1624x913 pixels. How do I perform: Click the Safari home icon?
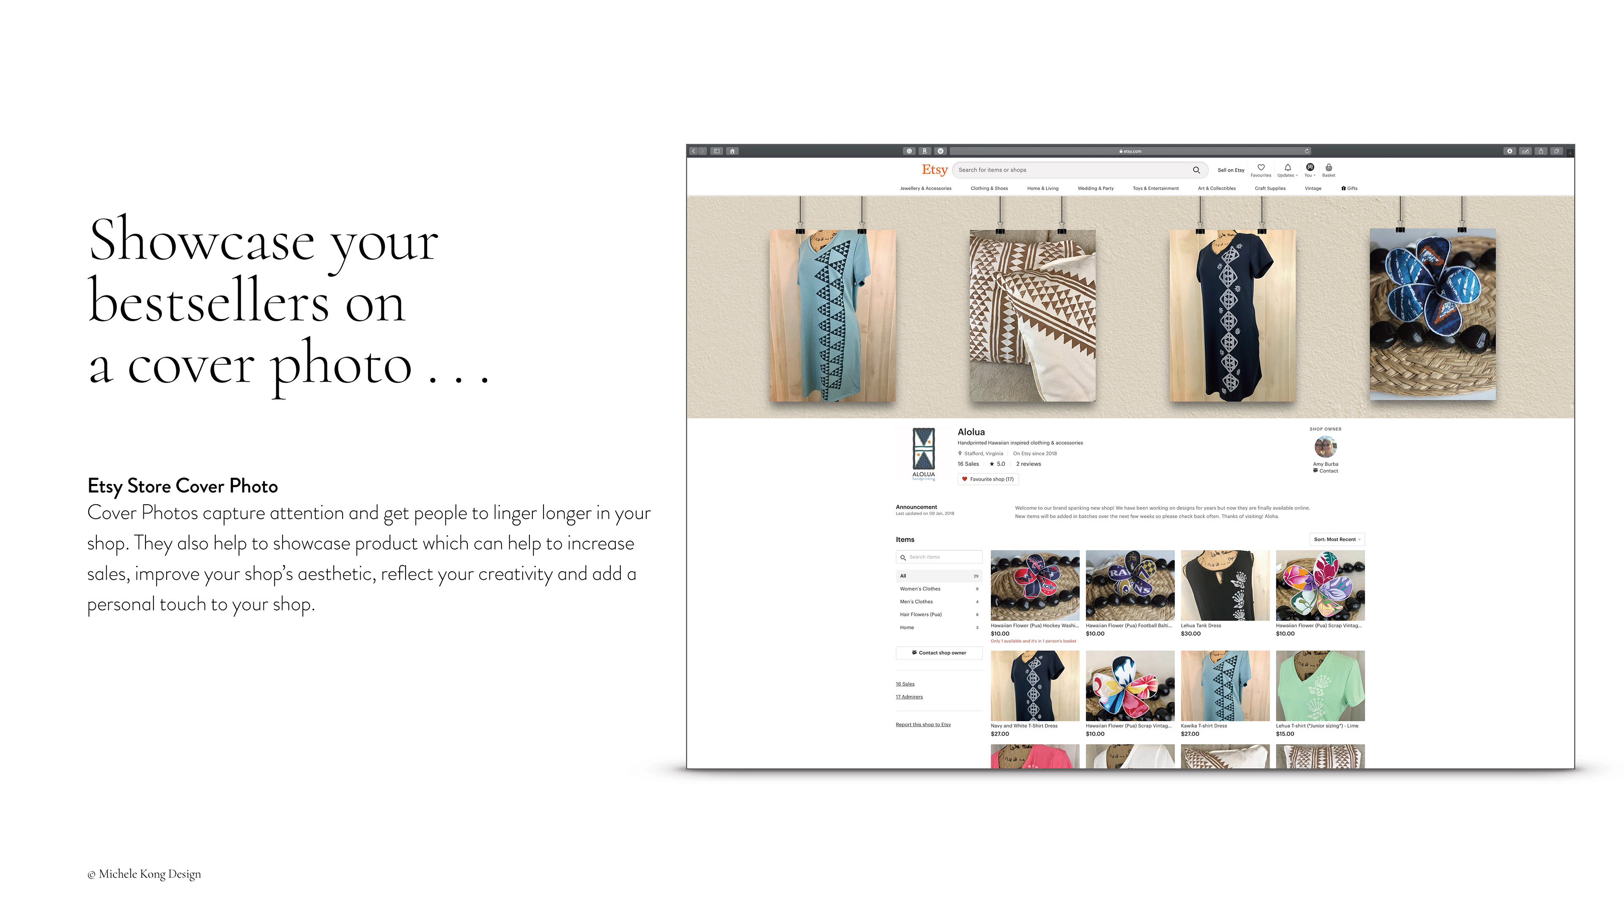click(732, 151)
